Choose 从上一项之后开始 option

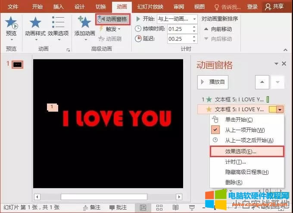249,140
